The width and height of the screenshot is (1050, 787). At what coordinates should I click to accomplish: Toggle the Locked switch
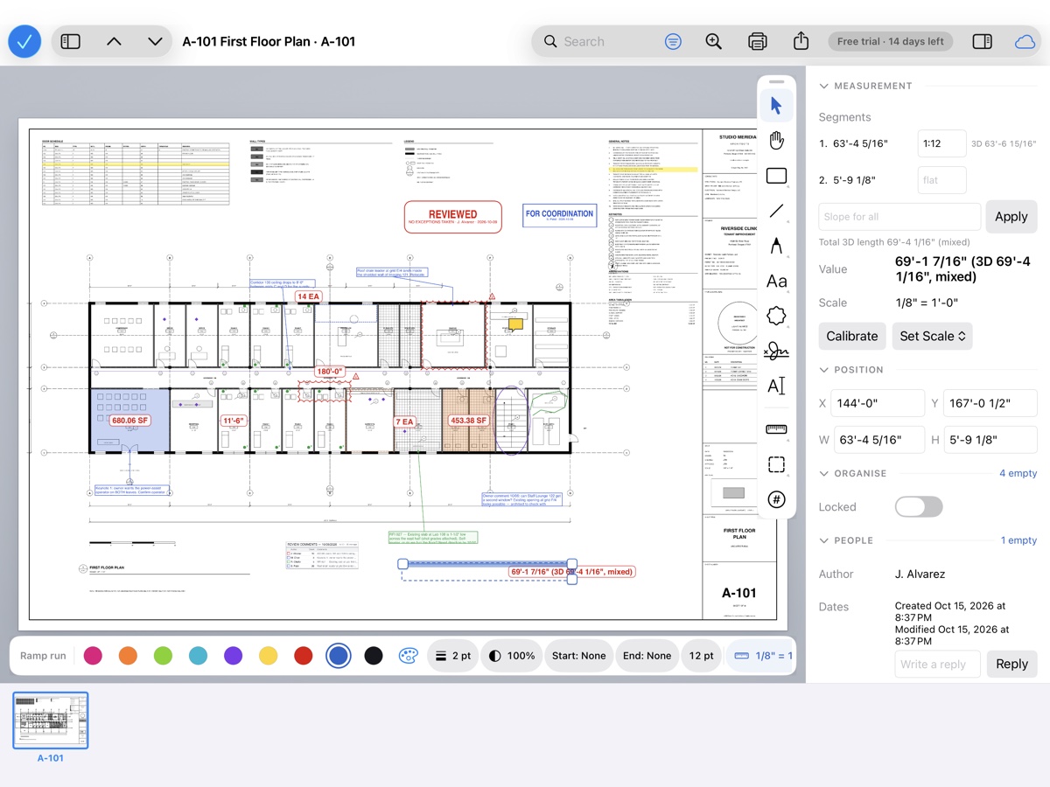click(x=919, y=507)
